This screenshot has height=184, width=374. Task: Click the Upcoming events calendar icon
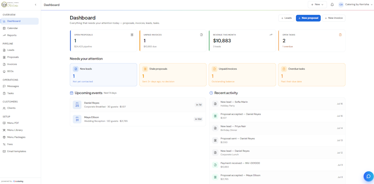(71, 93)
